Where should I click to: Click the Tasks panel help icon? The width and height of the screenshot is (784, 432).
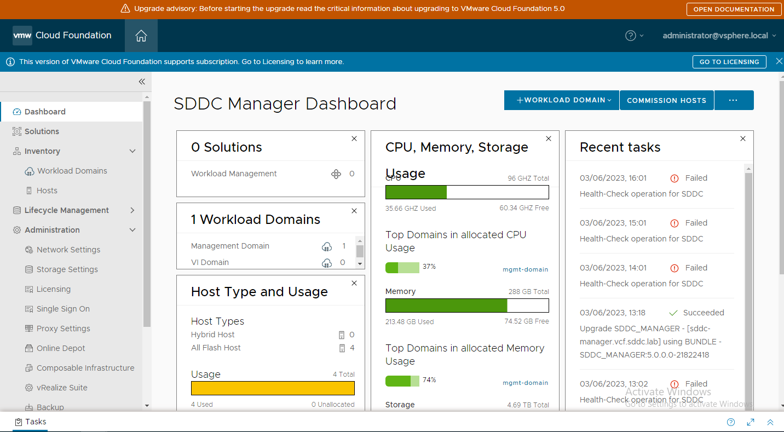(731, 422)
